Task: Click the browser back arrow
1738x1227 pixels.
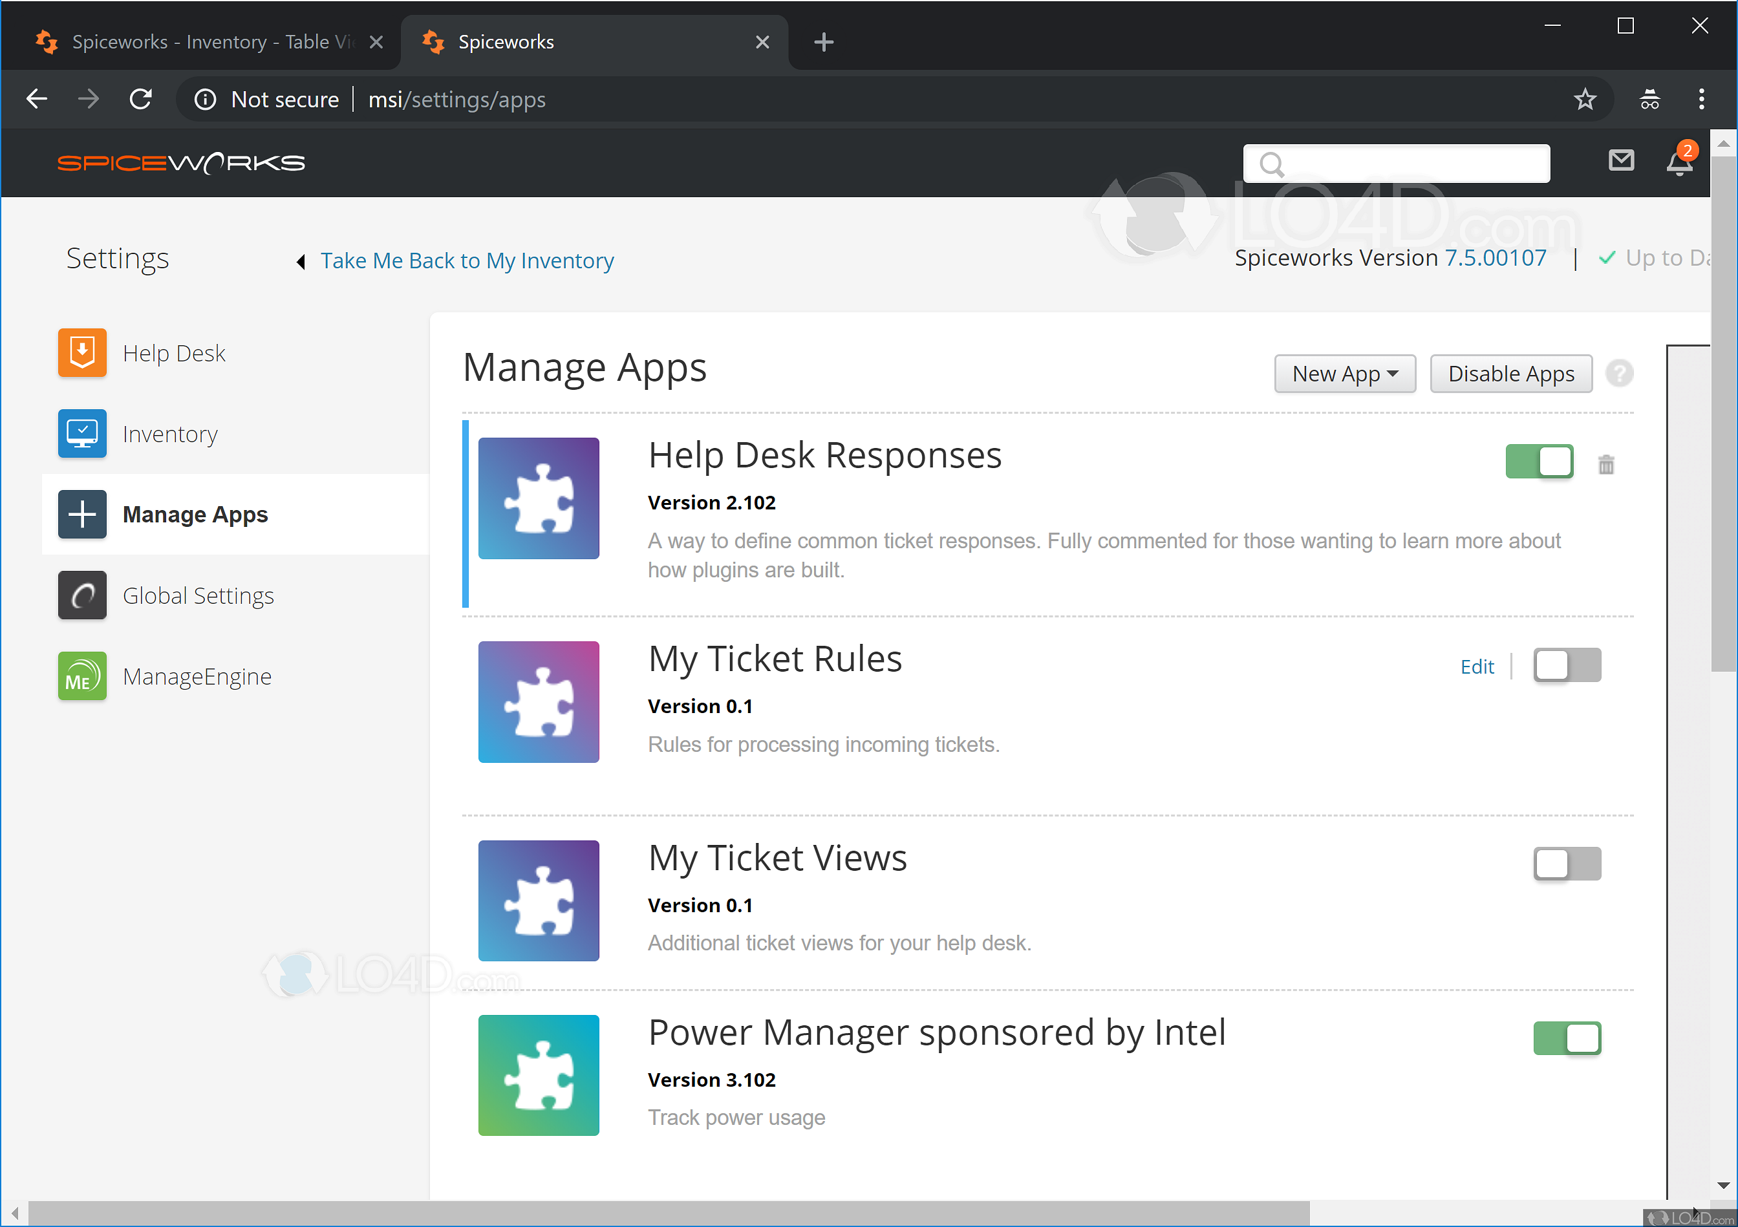Action: pyautogui.click(x=36, y=99)
